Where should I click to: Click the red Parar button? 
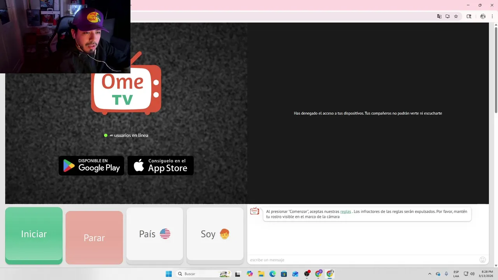click(94, 238)
